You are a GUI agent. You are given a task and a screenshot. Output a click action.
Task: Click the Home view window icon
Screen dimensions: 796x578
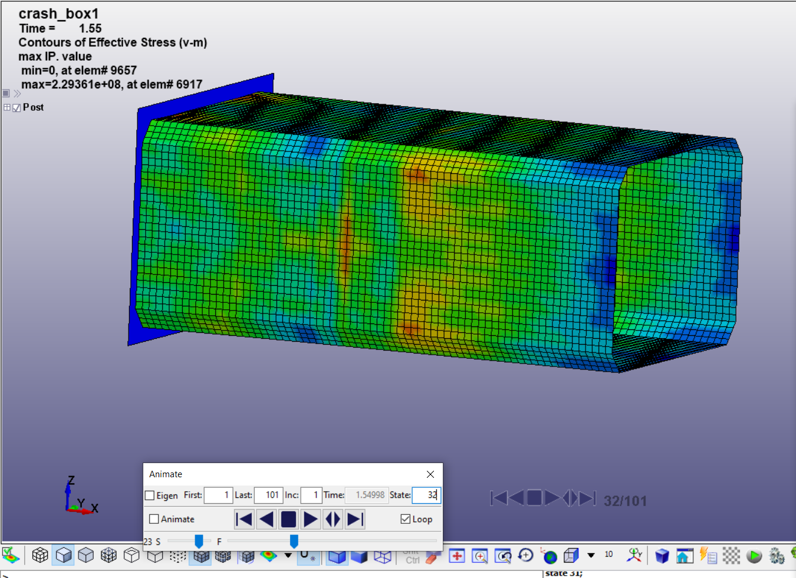pos(683,555)
